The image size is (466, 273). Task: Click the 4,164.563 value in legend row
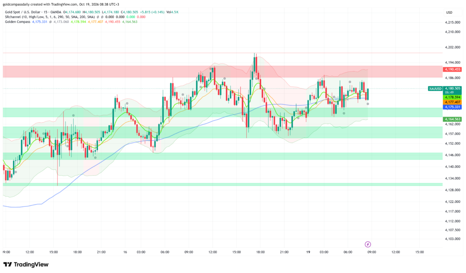pos(130,22)
